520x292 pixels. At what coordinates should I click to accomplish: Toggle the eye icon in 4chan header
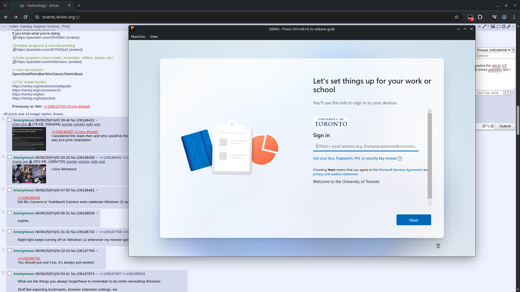click(479, 26)
